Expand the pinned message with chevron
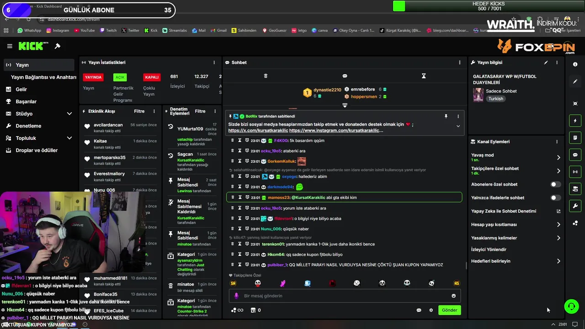The width and height of the screenshot is (585, 329). point(458,127)
